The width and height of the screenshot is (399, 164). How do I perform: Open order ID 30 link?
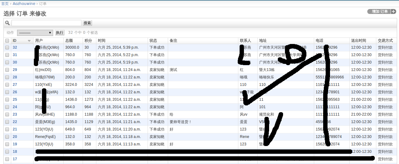(15, 62)
